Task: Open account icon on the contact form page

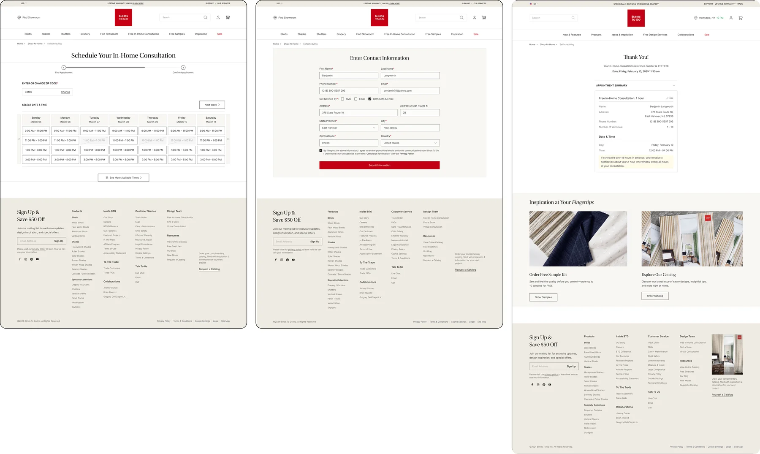Action: coord(474,18)
